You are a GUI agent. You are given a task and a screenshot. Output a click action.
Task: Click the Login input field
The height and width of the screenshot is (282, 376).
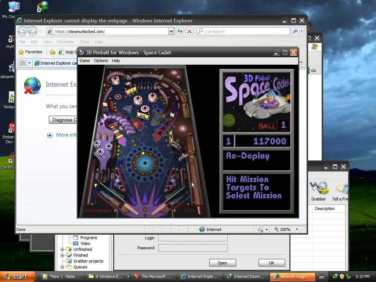coord(193,238)
